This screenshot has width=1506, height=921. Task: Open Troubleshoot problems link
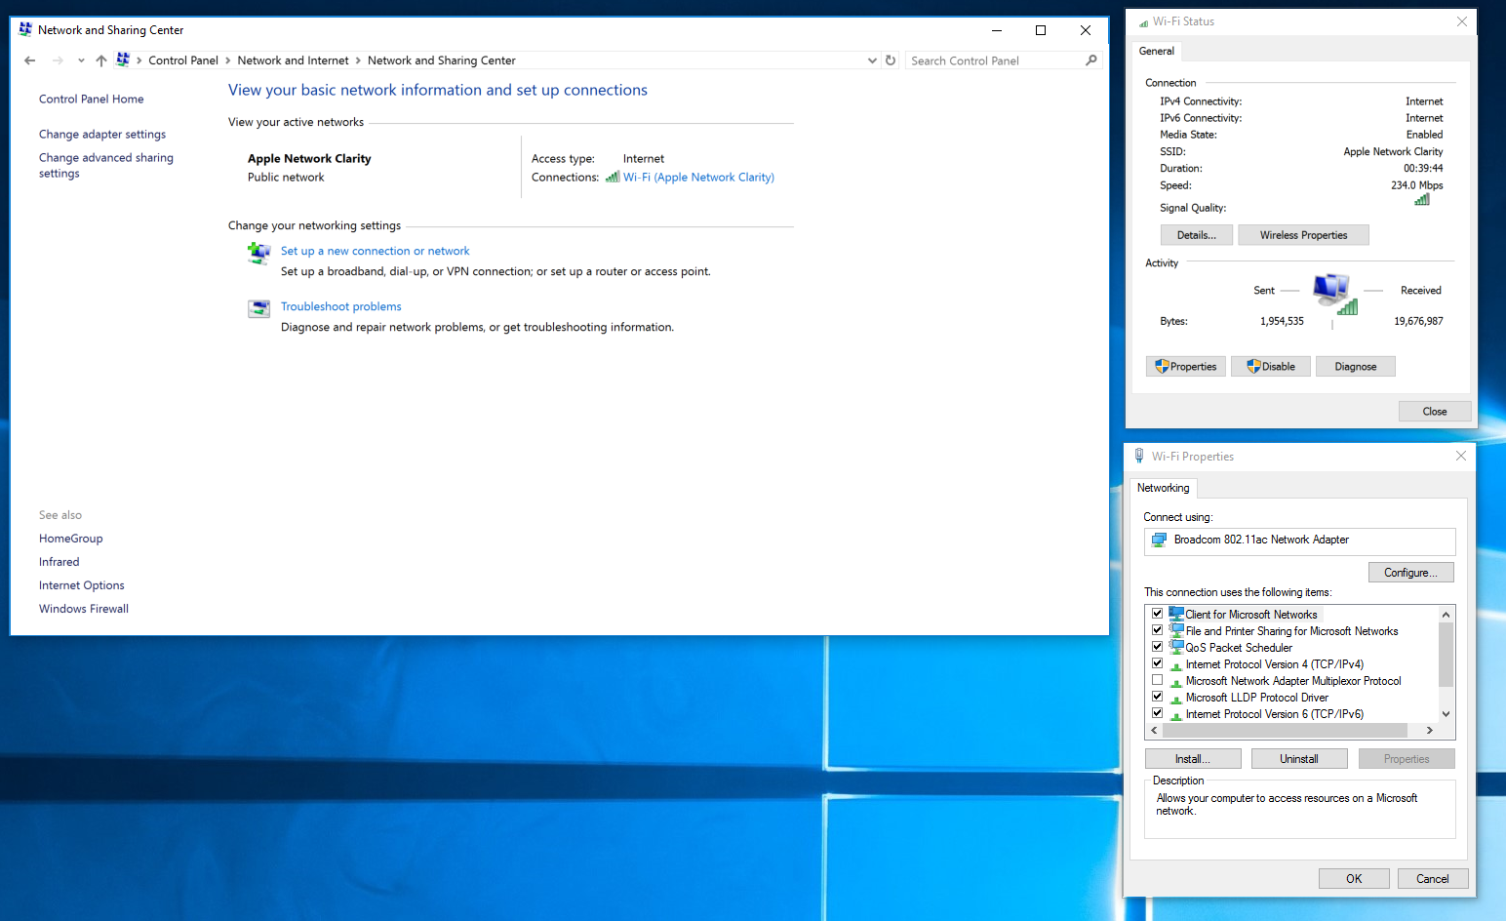click(x=341, y=306)
